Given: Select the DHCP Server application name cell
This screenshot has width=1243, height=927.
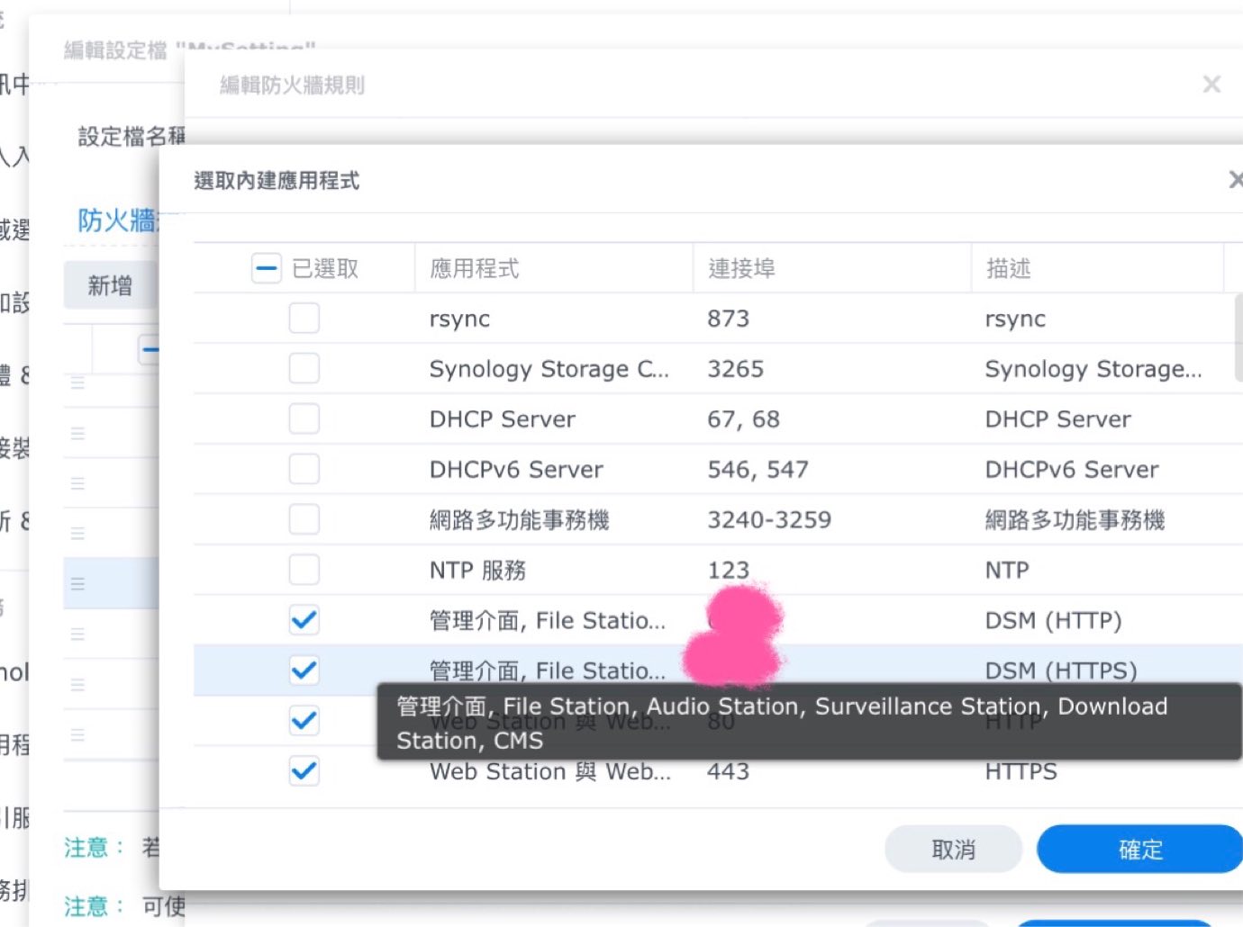Looking at the screenshot, I should point(503,419).
